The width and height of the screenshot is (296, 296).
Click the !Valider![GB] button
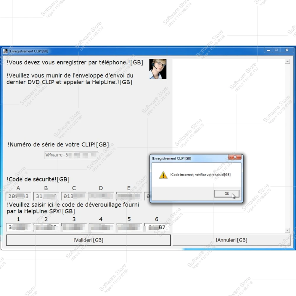(x=88, y=240)
